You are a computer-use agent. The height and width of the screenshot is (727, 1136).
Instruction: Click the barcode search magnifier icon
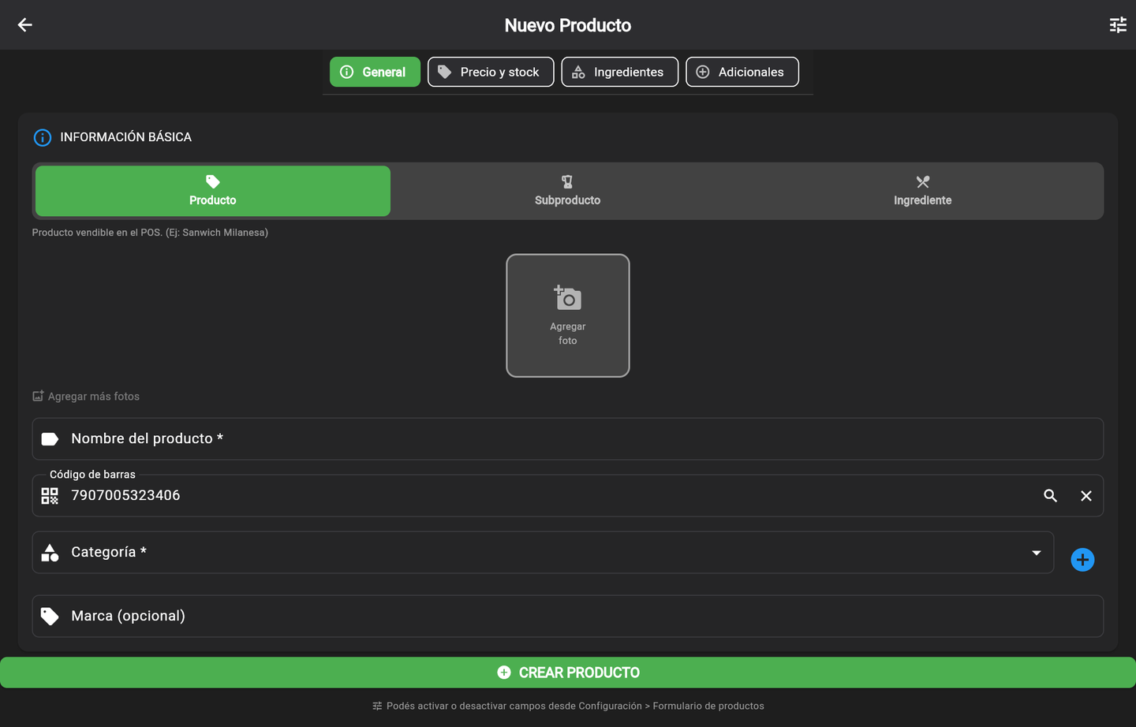tap(1050, 495)
